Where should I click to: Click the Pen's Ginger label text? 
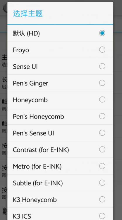pos(30,83)
